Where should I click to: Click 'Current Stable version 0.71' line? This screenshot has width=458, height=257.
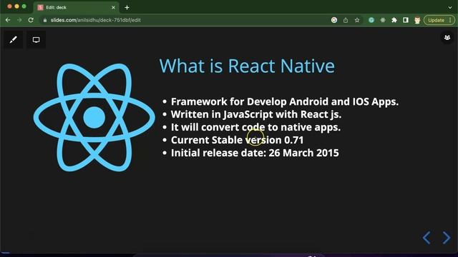pyautogui.click(x=237, y=140)
